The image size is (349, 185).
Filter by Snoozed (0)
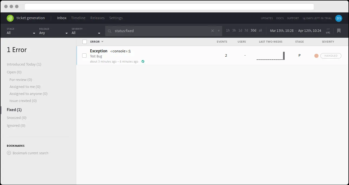pos(16,118)
